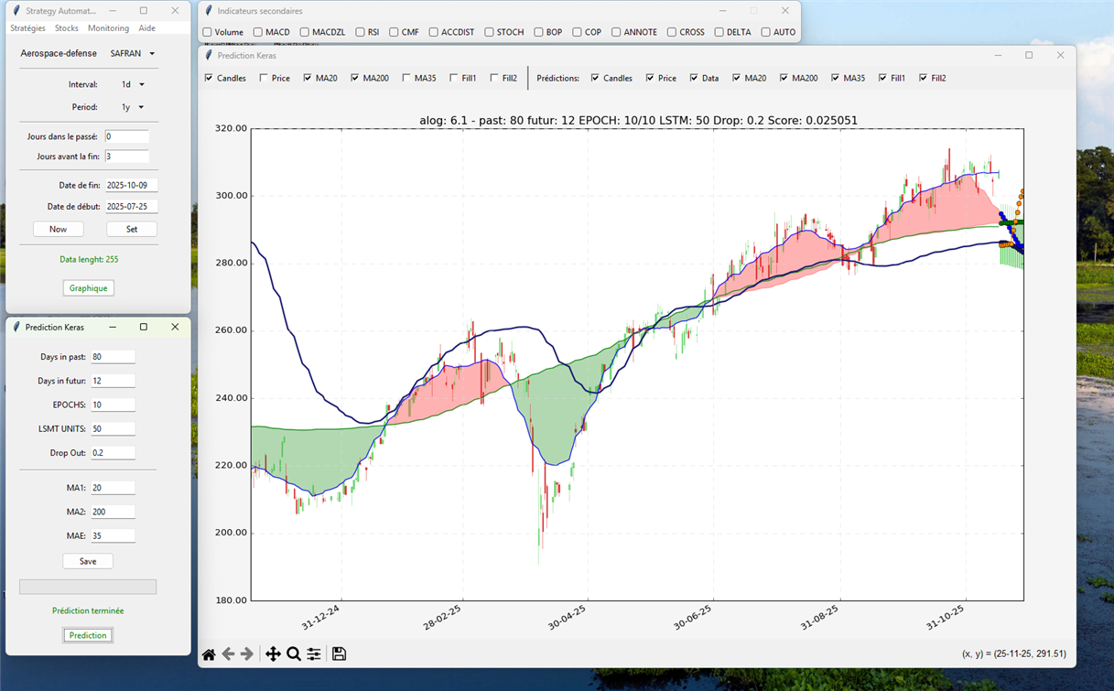Click the Prediction button
This screenshot has width=1114, height=691.
[x=88, y=635]
